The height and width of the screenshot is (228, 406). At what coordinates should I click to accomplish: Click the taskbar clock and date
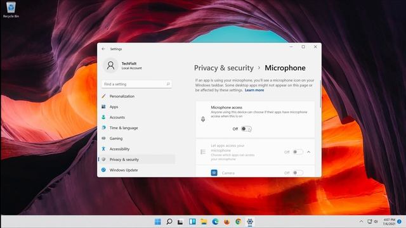(x=389, y=222)
